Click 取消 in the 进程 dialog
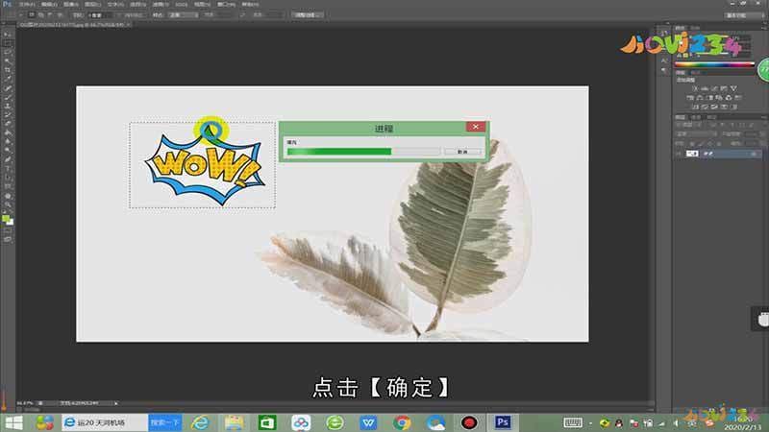Image resolution: width=769 pixels, height=432 pixels. (462, 152)
